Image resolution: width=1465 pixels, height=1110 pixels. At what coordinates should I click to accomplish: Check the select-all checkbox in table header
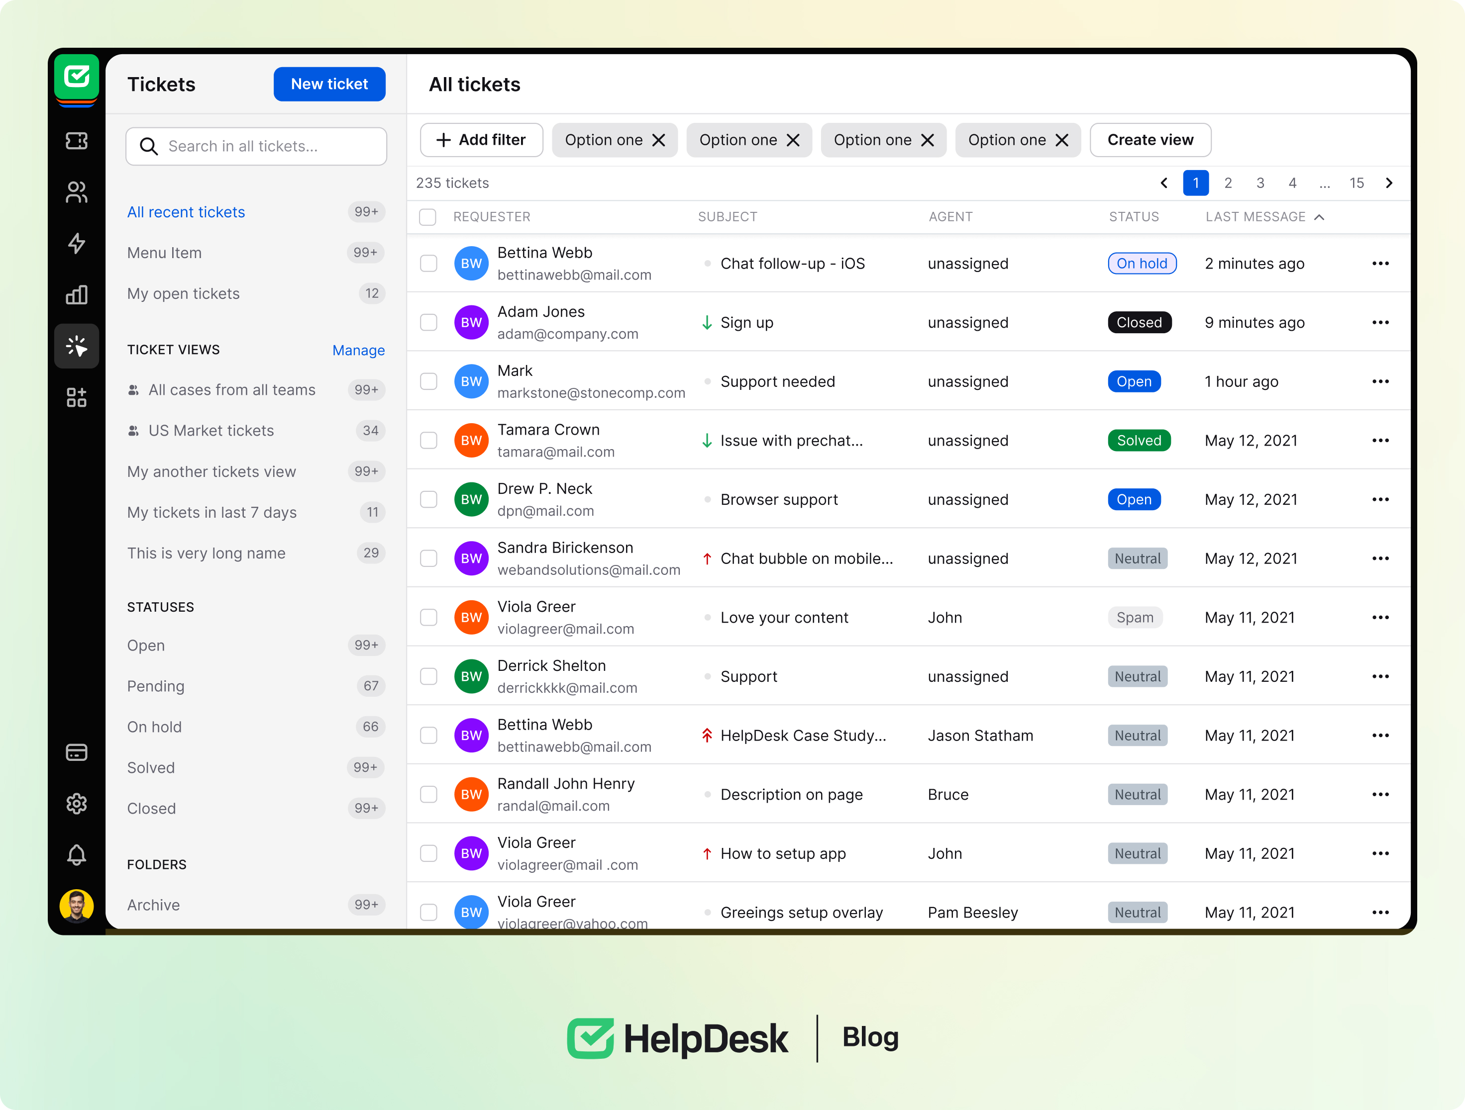pyautogui.click(x=428, y=217)
